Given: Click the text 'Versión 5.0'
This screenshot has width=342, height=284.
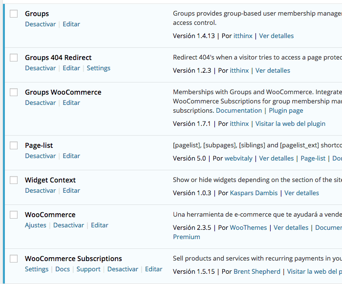Looking at the screenshot, I should pos(190,158).
